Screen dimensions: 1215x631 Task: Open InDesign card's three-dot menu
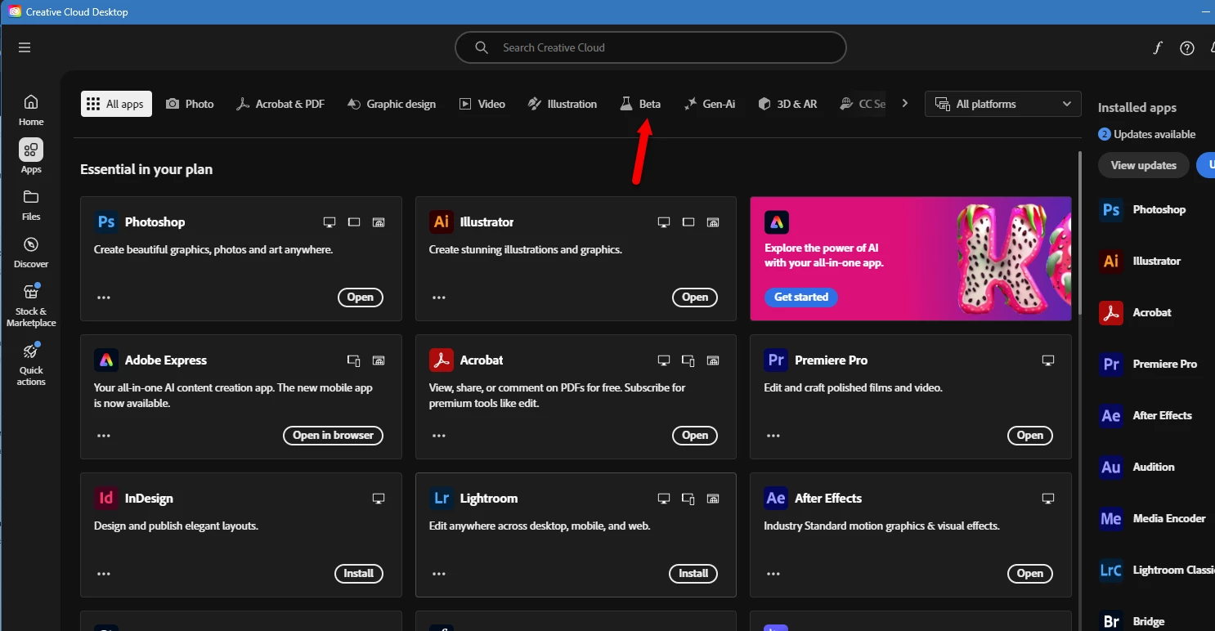coord(104,574)
